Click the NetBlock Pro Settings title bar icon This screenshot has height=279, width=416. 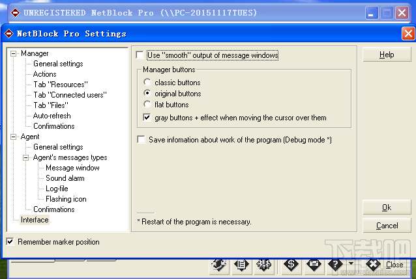pyautogui.click(x=8, y=34)
